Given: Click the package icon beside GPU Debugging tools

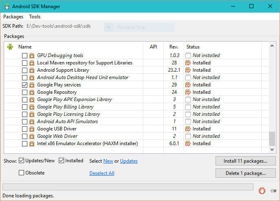Looking at the screenshot, I should [32, 55].
